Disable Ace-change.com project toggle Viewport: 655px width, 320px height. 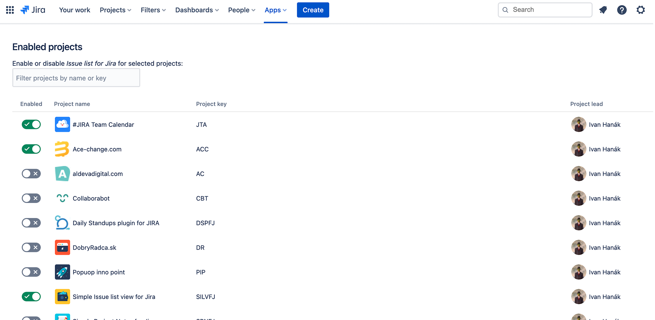(x=31, y=149)
